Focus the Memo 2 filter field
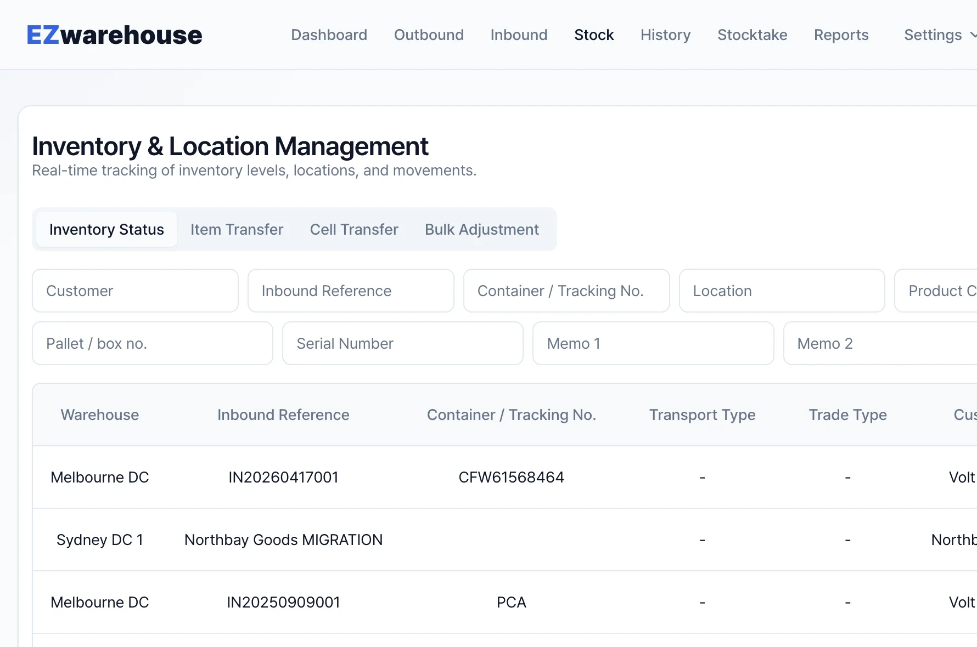 click(880, 343)
